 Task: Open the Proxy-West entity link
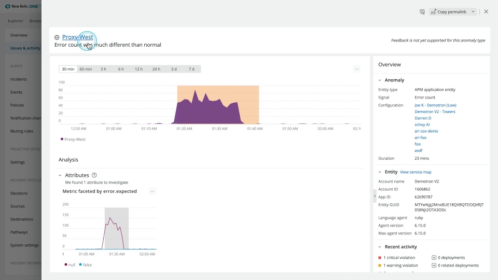77,37
